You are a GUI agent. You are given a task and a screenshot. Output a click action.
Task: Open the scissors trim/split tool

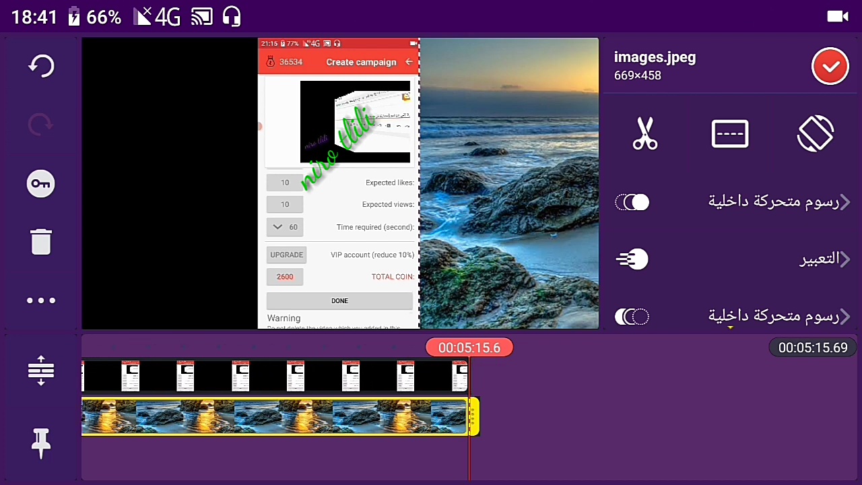645,133
